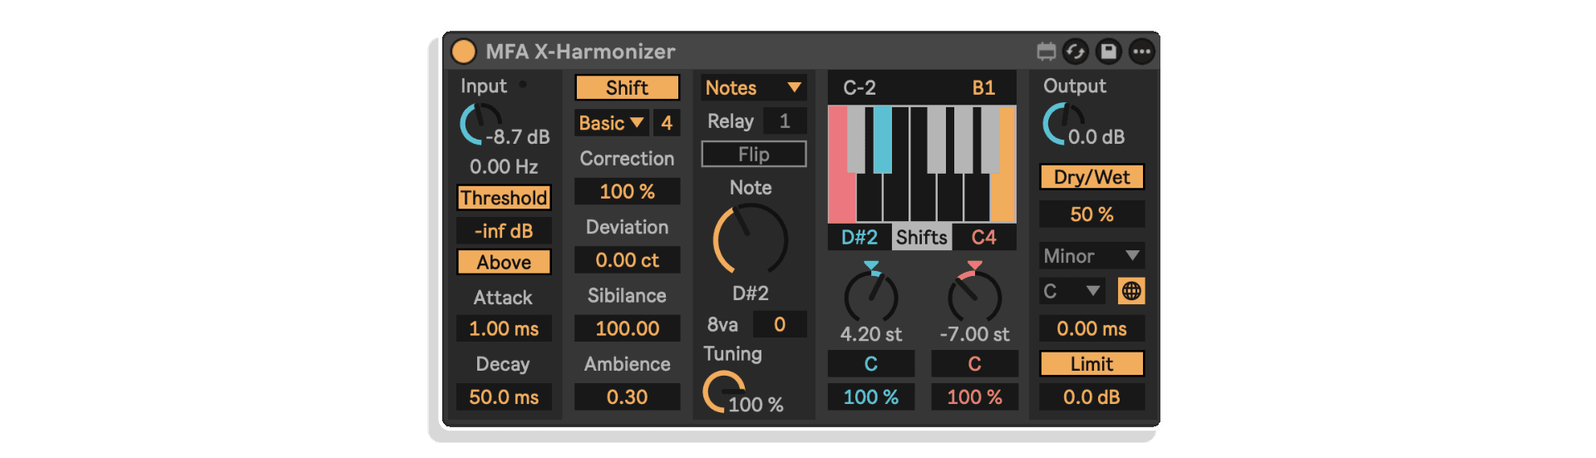
Task: Click the -inf dB threshold field
Action: click(504, 231)
